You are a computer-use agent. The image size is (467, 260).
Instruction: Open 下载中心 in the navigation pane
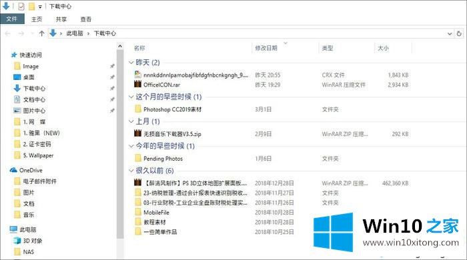tap(34, 89)
